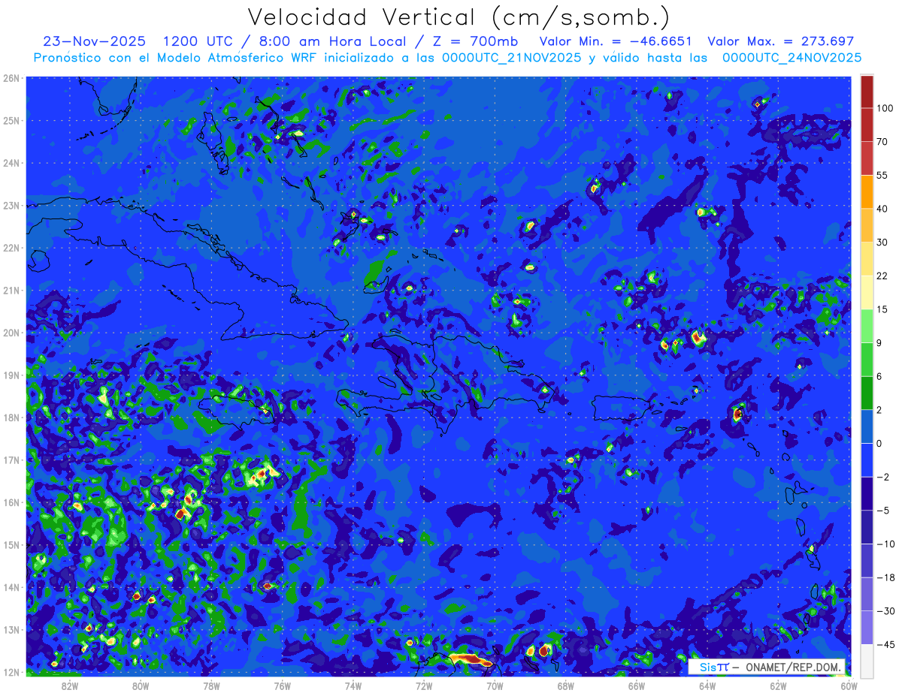Click the 64W longitude label
902x696 pixels.
click(707, 685)
